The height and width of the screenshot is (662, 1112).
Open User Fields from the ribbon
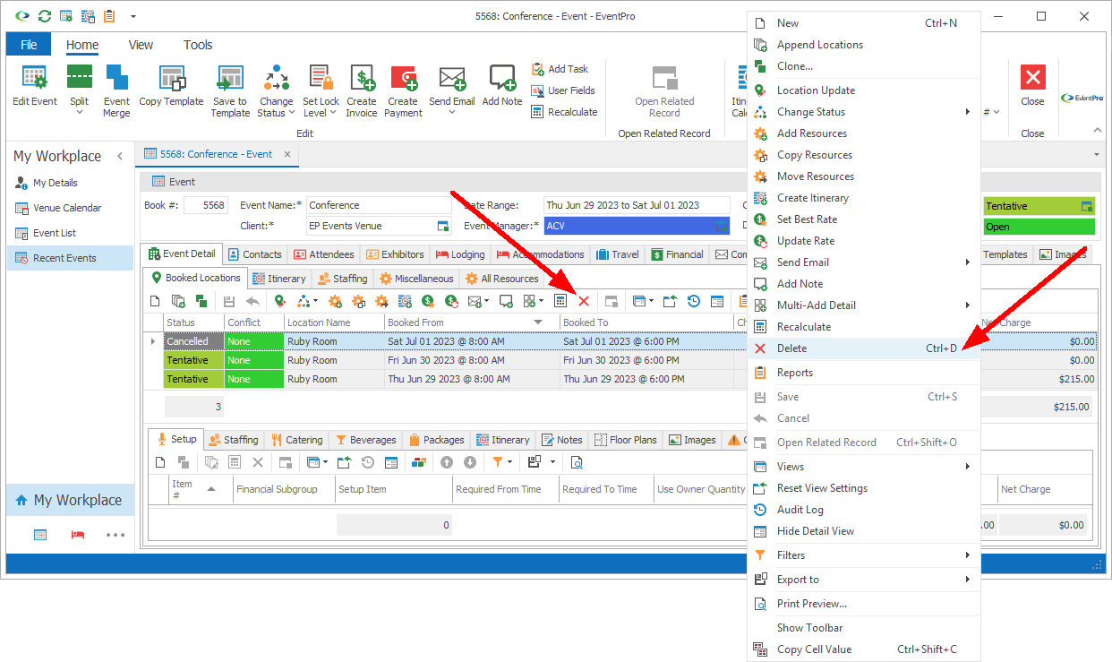(563, 90)
